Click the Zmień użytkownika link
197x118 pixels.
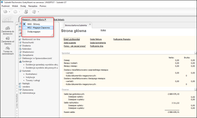tap(71, 39)
